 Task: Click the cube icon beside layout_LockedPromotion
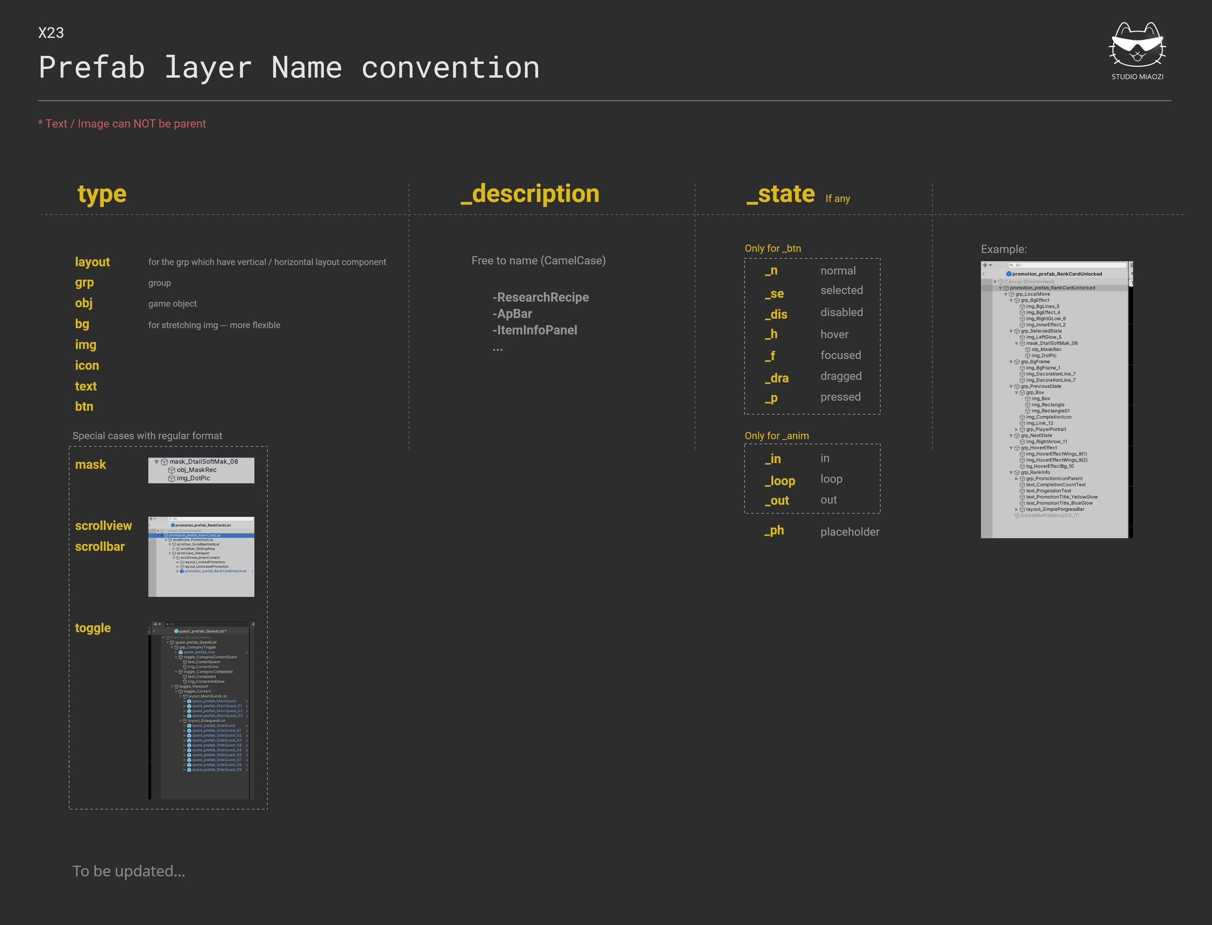[182, 562]
